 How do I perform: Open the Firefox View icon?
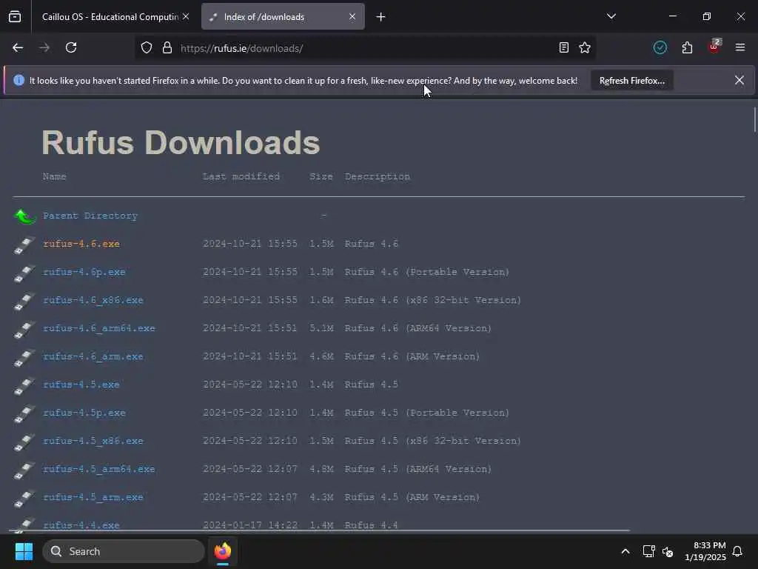(15, 17)
